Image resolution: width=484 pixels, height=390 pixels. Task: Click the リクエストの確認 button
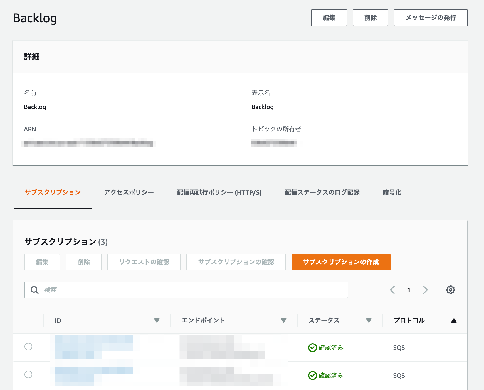(144, 262)
